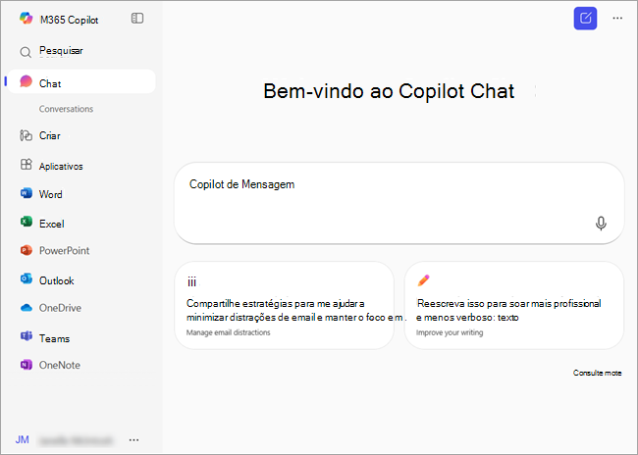The image size is (638, 455).
Task: Open the Criar menu label
Action: pyautogui.click(x=50, y=135)
